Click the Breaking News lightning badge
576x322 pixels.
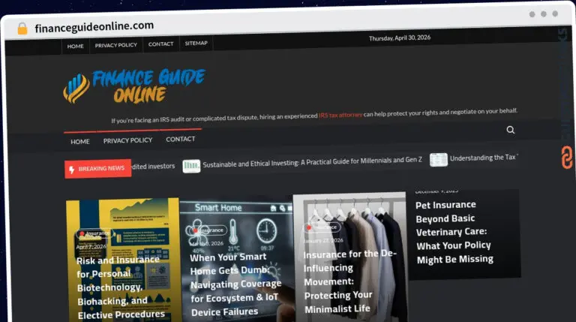point(97,169)
